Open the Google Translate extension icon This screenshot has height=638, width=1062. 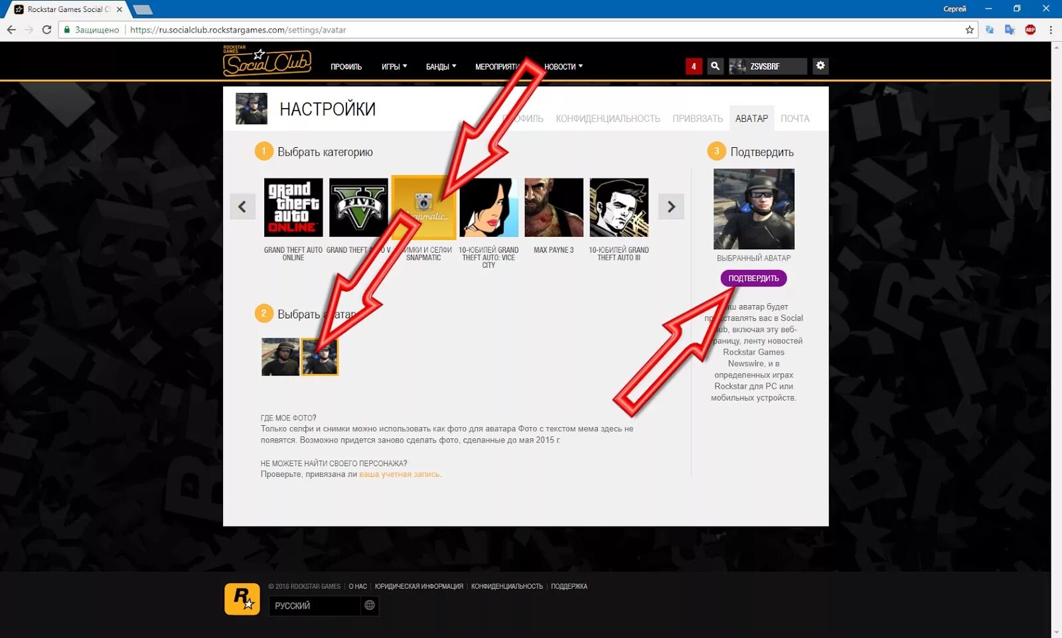tap(1010, 29)
